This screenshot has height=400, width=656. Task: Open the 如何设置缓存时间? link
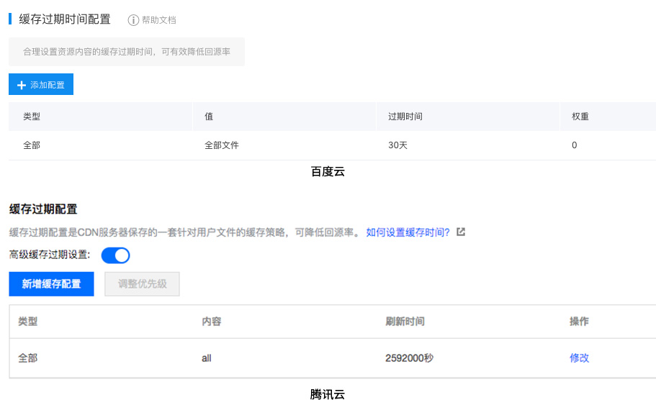(x=408, y=232)
